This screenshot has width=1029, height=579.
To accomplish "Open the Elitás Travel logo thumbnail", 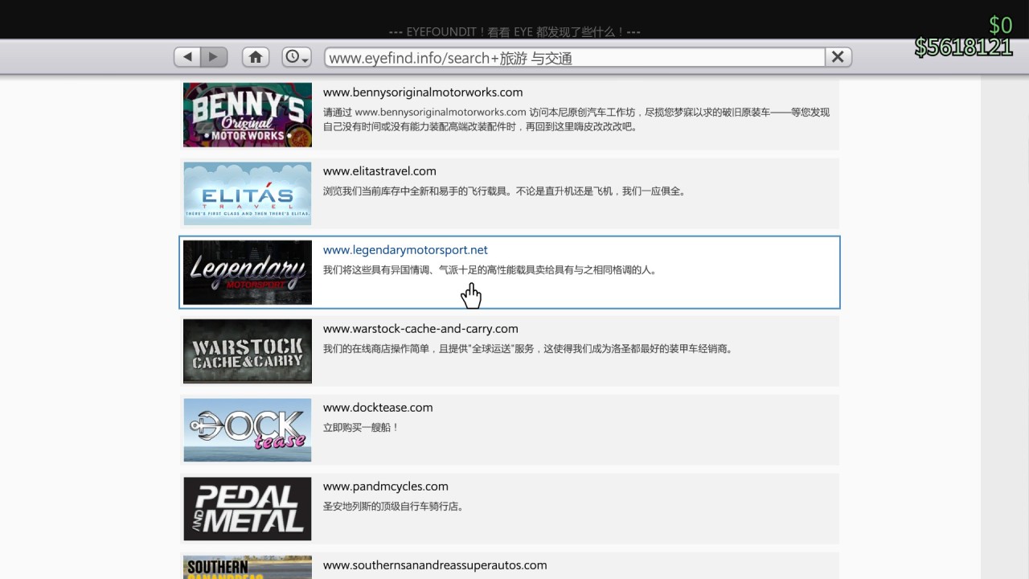I will coord(248,194).
